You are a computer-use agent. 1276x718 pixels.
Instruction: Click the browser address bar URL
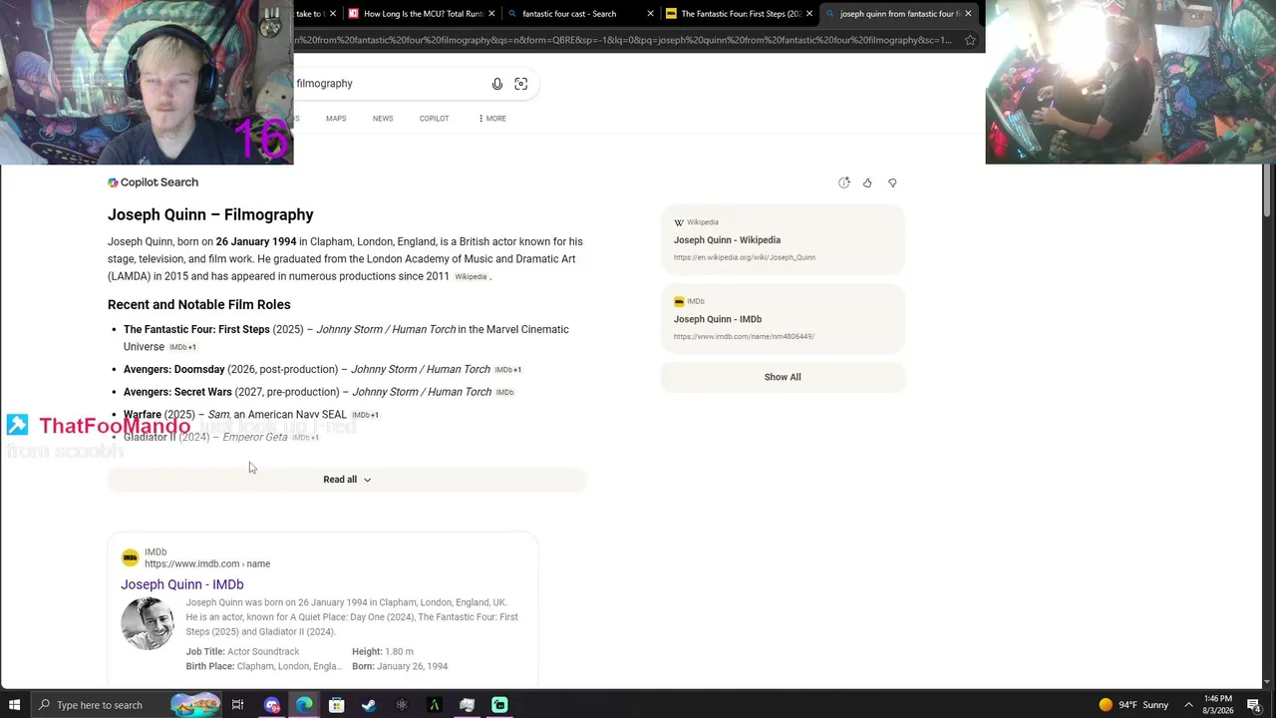click(623, 40)
